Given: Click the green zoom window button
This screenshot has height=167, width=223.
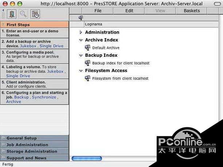Looking at the screenshot, I should tap(20, 4).
